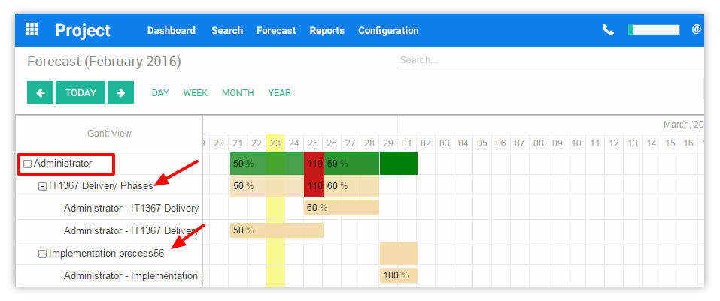Collapse IT1367 Delivery Phases group
Screen dimensions: 720x301
[43, 186]
